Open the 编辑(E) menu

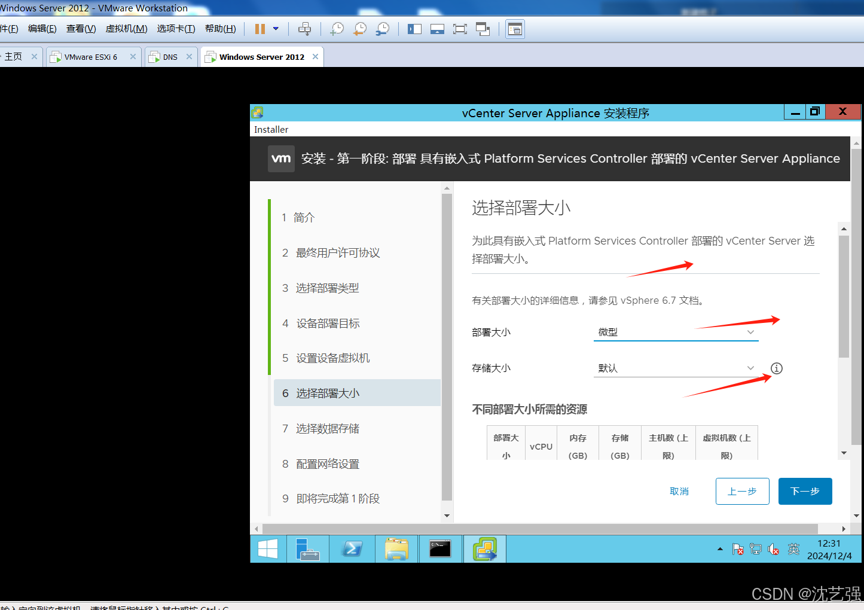42,29
